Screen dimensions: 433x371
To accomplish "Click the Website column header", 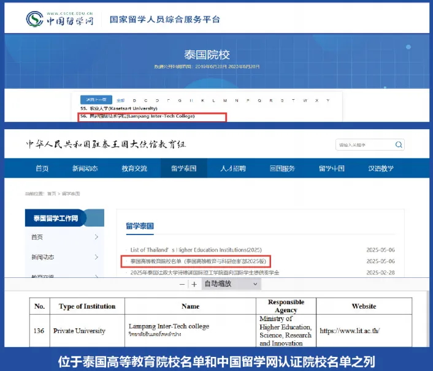I will [364, 306].
